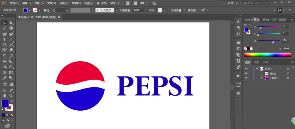Open Adobe Stock via the St icon
Viewport: 295px width, 129px height.
(135, 3)
